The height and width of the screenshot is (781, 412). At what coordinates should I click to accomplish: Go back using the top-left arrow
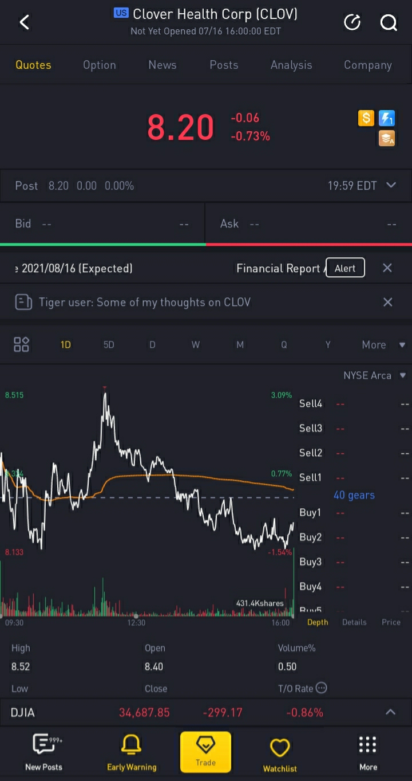pos(24,22)
